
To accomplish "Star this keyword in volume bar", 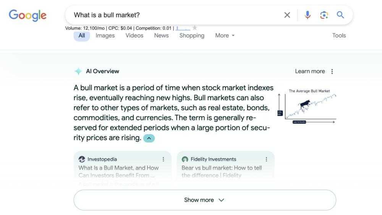I will coord(195,27).
